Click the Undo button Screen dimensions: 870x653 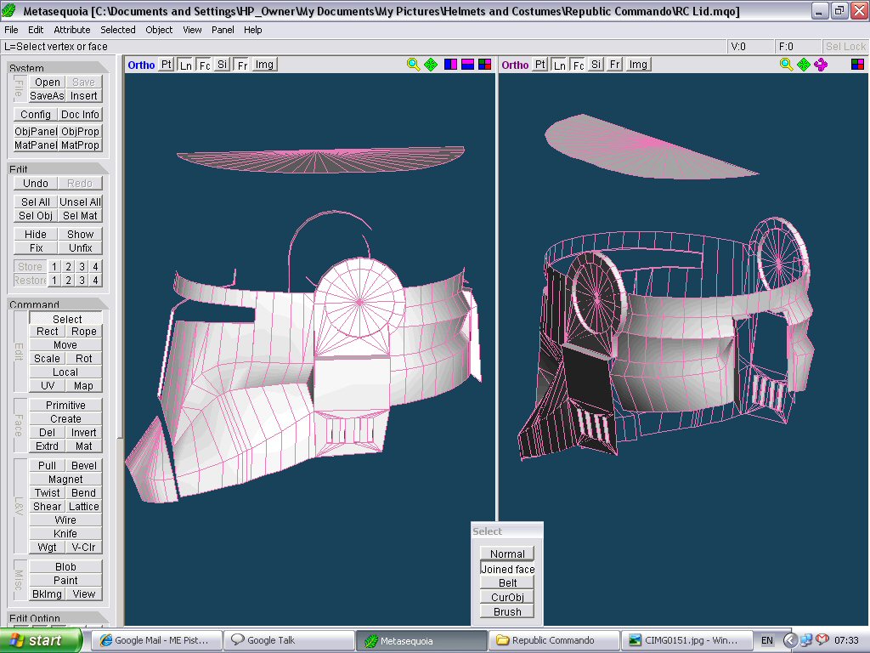tap(36, 184)
